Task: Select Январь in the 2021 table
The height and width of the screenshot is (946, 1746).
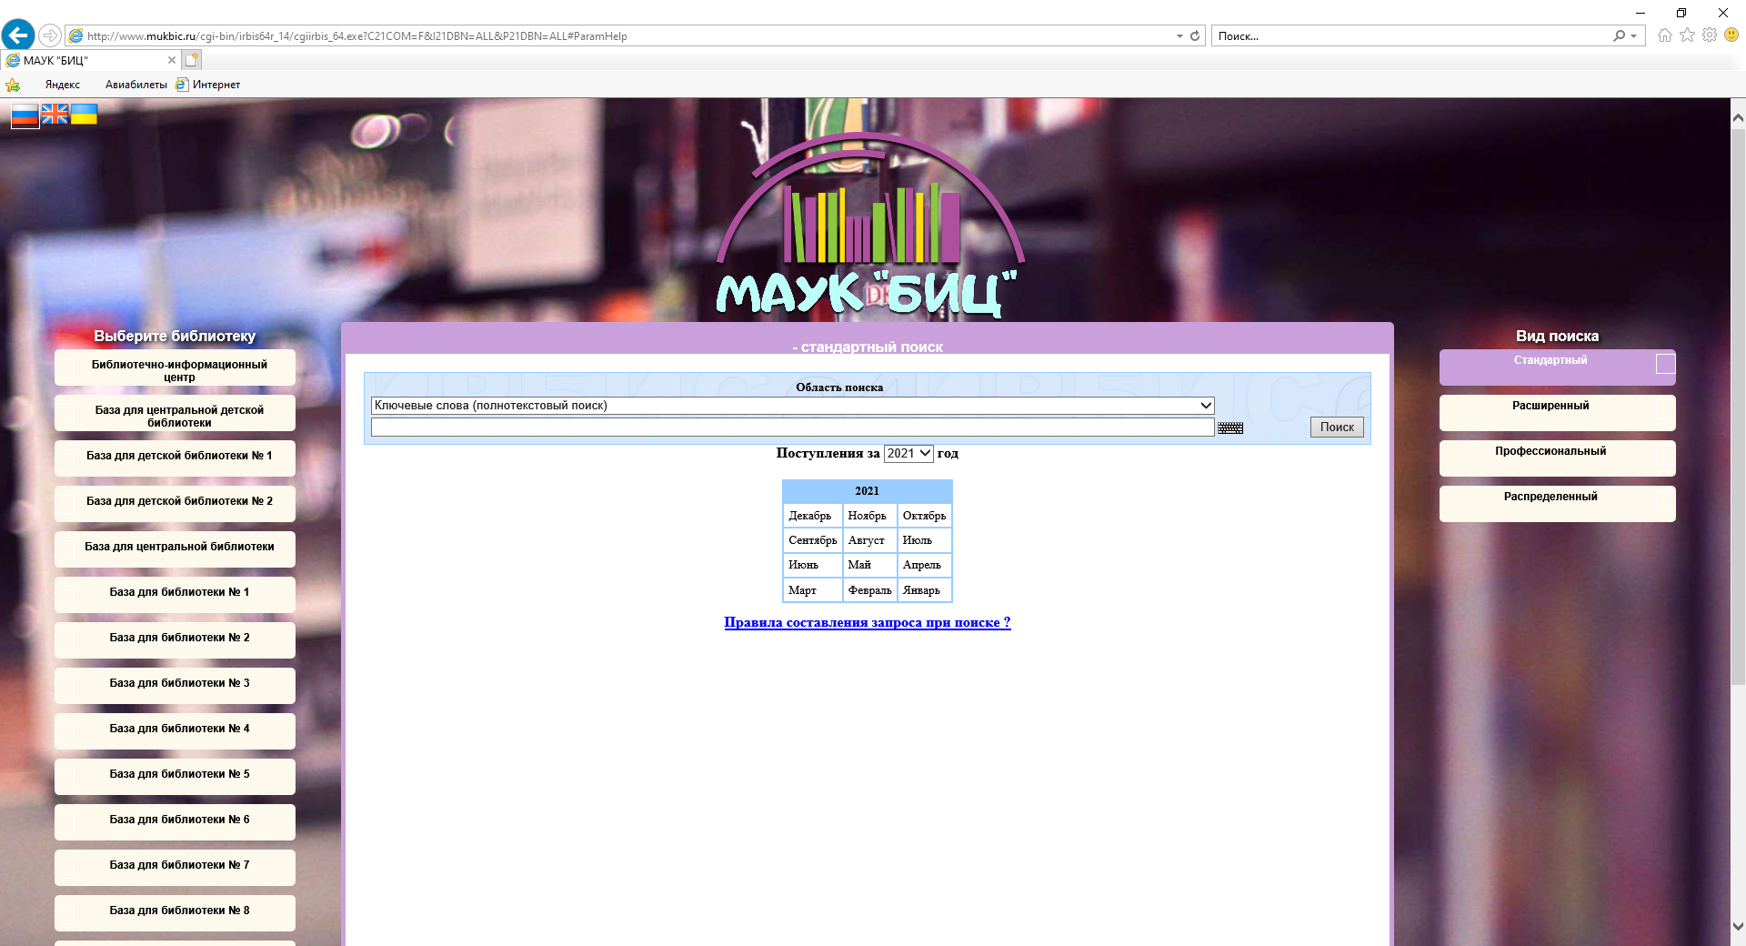Action: click(x=921, y=590)
